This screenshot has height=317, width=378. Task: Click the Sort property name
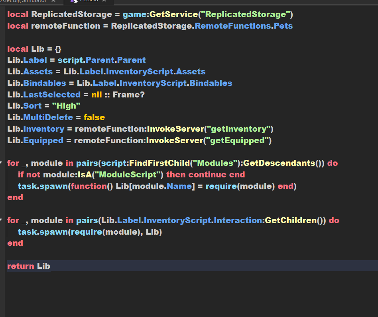[x=32, y=106]
